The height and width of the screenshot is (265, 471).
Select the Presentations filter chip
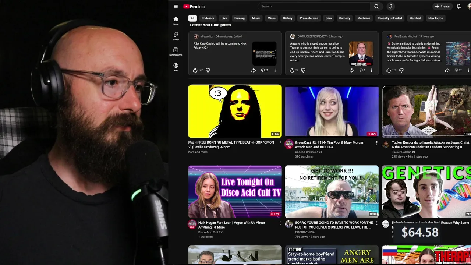[x=309, y=18]
